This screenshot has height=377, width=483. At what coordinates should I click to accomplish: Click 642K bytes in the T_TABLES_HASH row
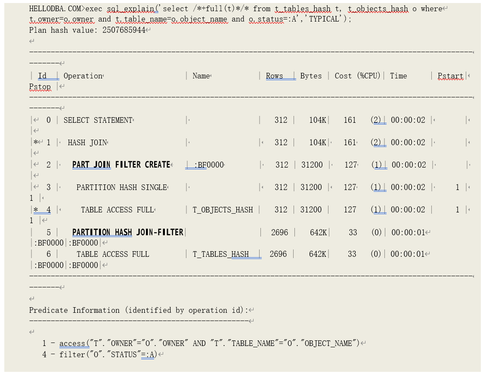point(318,254)
